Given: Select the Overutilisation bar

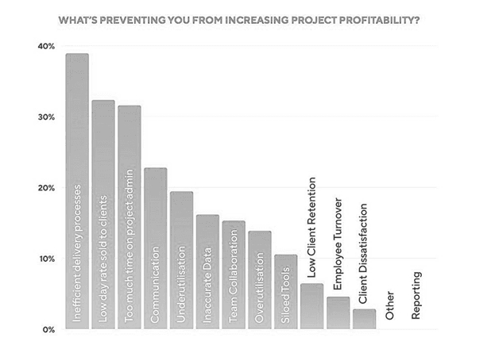Looking at the screenshot, I should 259,279.
